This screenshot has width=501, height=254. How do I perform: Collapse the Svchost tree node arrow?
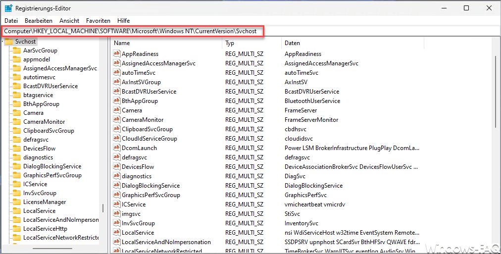coord(2,41)
